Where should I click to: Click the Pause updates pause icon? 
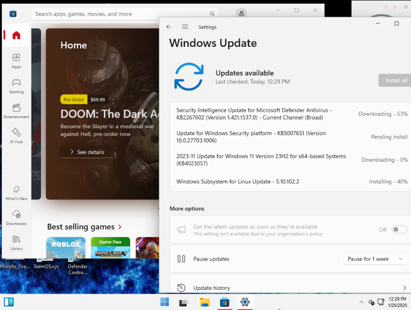pos(181,259)
